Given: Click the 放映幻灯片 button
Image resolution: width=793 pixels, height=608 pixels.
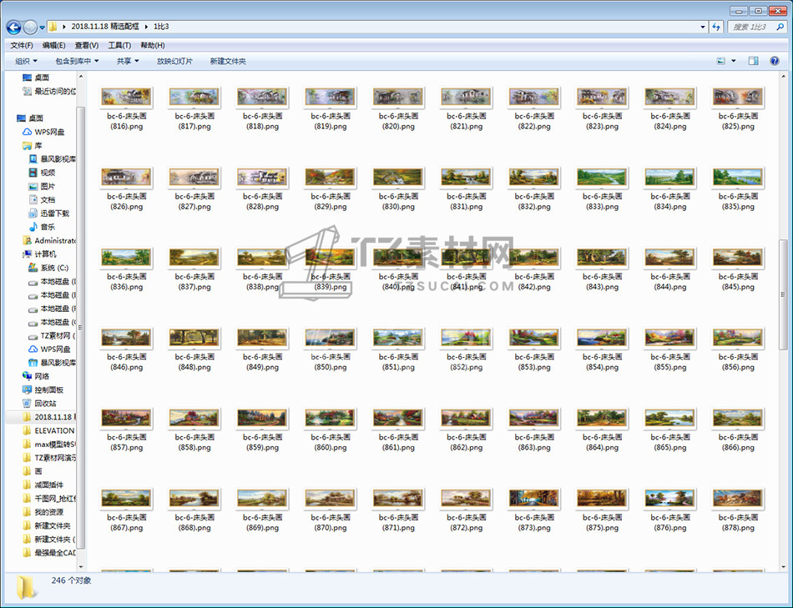Looking at the screenshot, I should pyautogui.click(x=174, y=61).
